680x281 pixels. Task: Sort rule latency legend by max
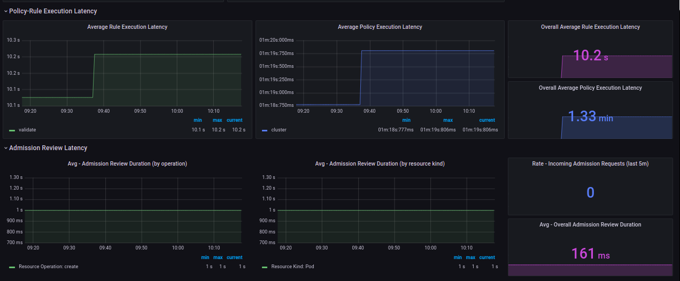(x=218, y=120)
